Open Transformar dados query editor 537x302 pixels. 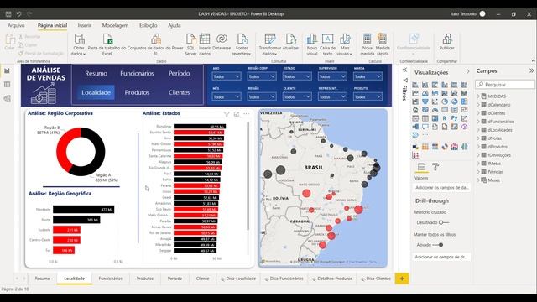pos(270,44)
